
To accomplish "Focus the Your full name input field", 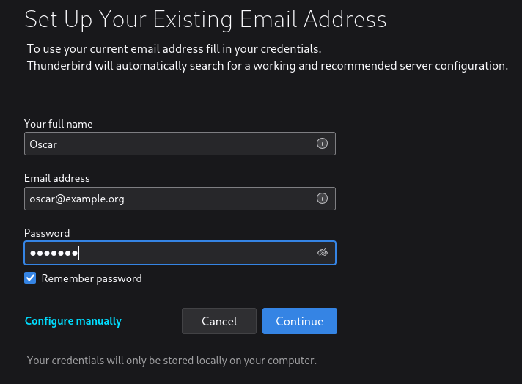I will point(169,144).
